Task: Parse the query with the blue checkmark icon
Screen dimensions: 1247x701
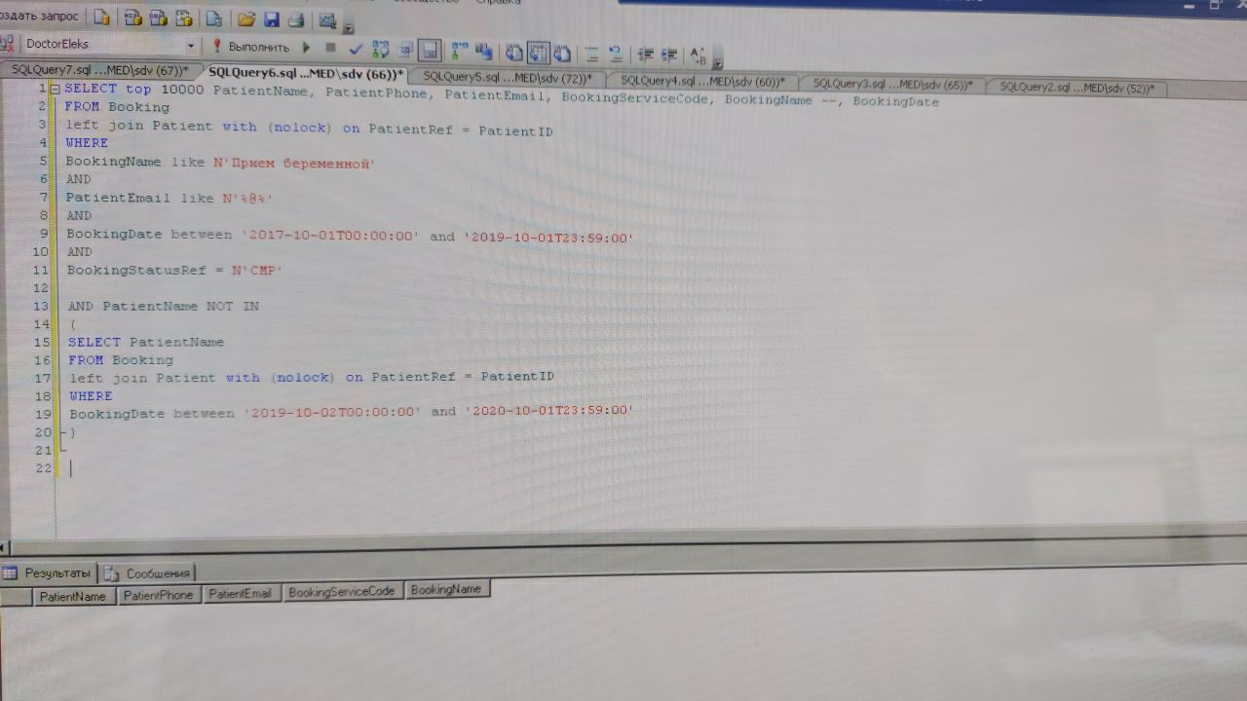Action: 357,48
